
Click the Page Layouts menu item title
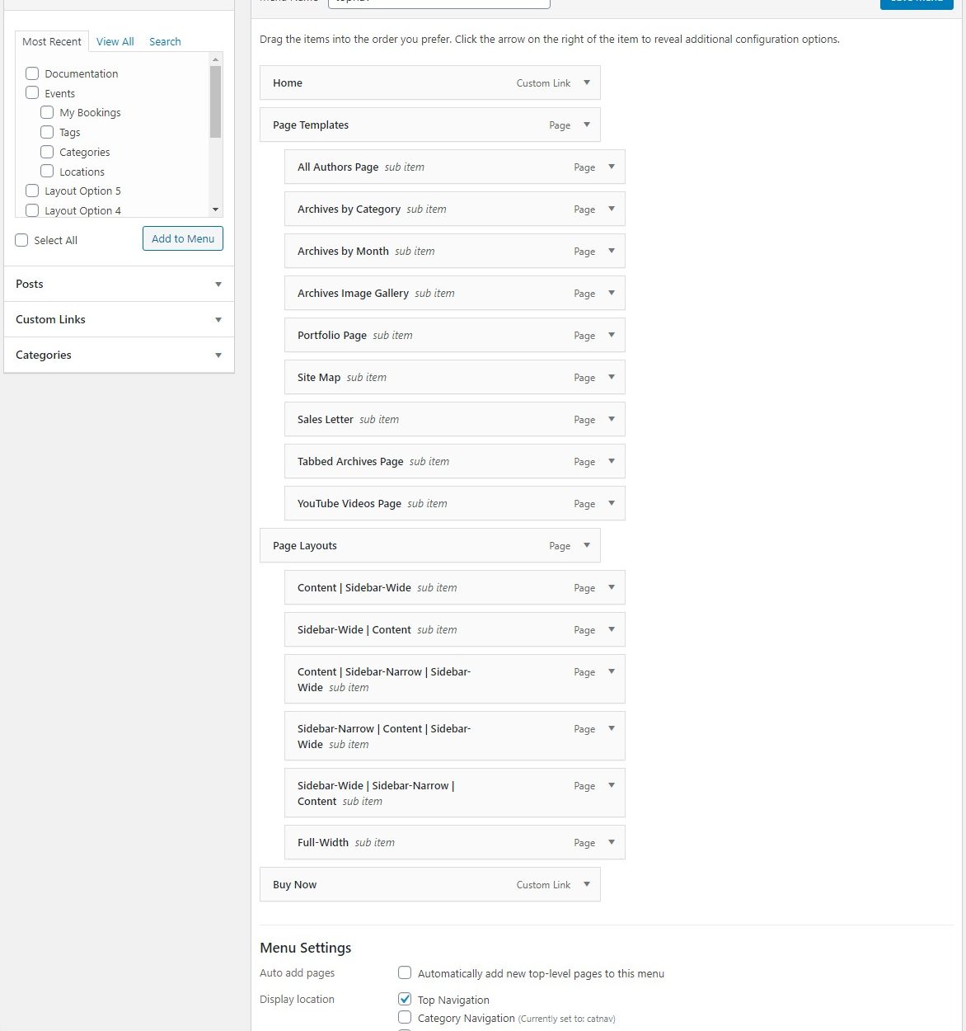(305, 545)
